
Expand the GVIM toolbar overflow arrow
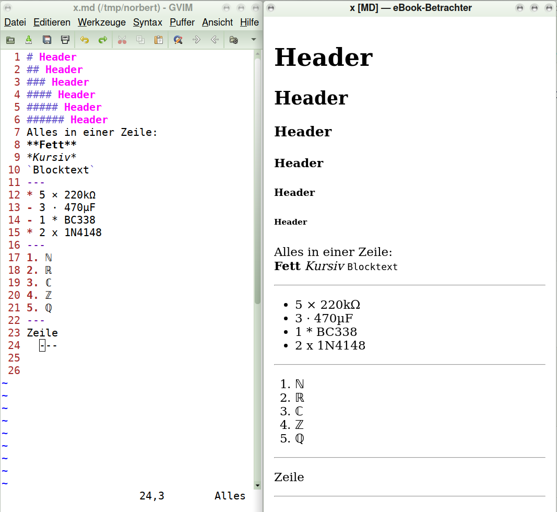254,40
